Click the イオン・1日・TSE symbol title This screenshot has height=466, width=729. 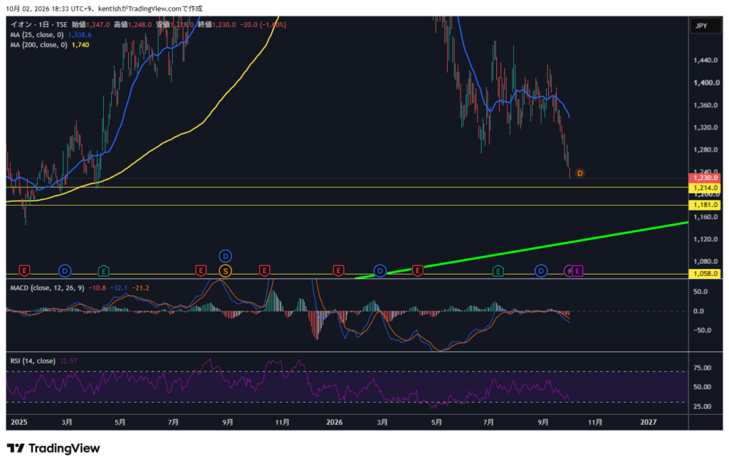coord(39,25)
